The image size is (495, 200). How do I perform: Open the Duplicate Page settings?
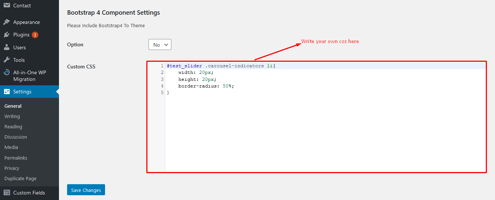pyautogui.click(x=20, y=178)
